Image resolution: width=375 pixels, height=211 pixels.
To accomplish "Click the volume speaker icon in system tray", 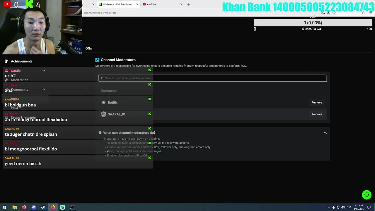I will tap(343, 207).
